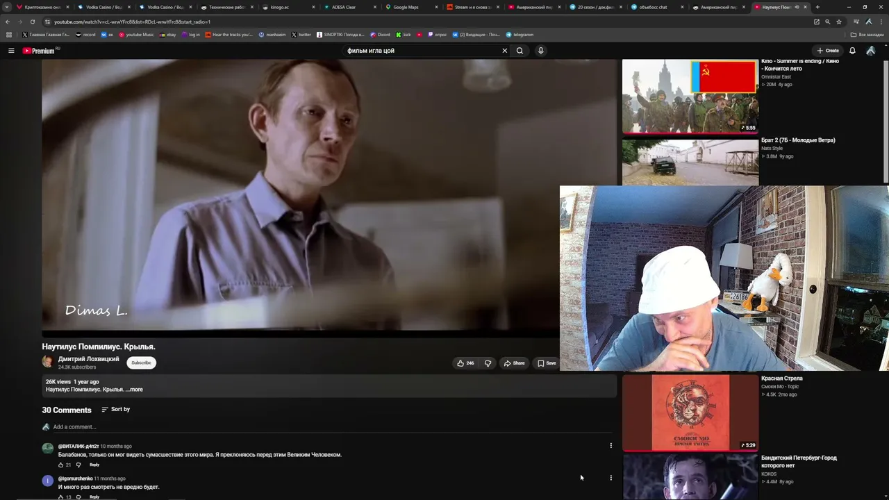This screenshot has height=500, width=889.
Task: Switch to the ADESA Clear tab
Action: click(350, 7)
